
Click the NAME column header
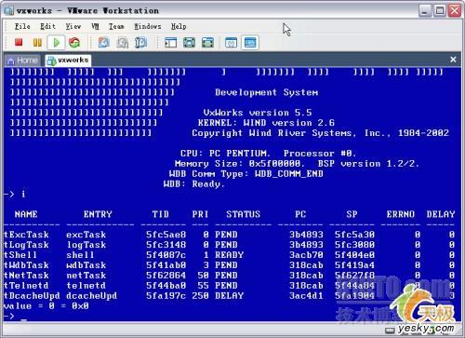pyautogui.click(x=26, y=214)
